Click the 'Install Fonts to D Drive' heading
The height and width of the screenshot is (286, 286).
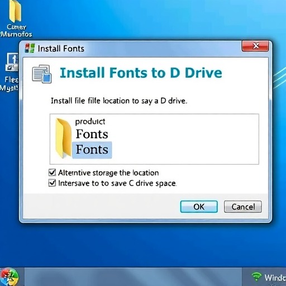tap(141, 73)
